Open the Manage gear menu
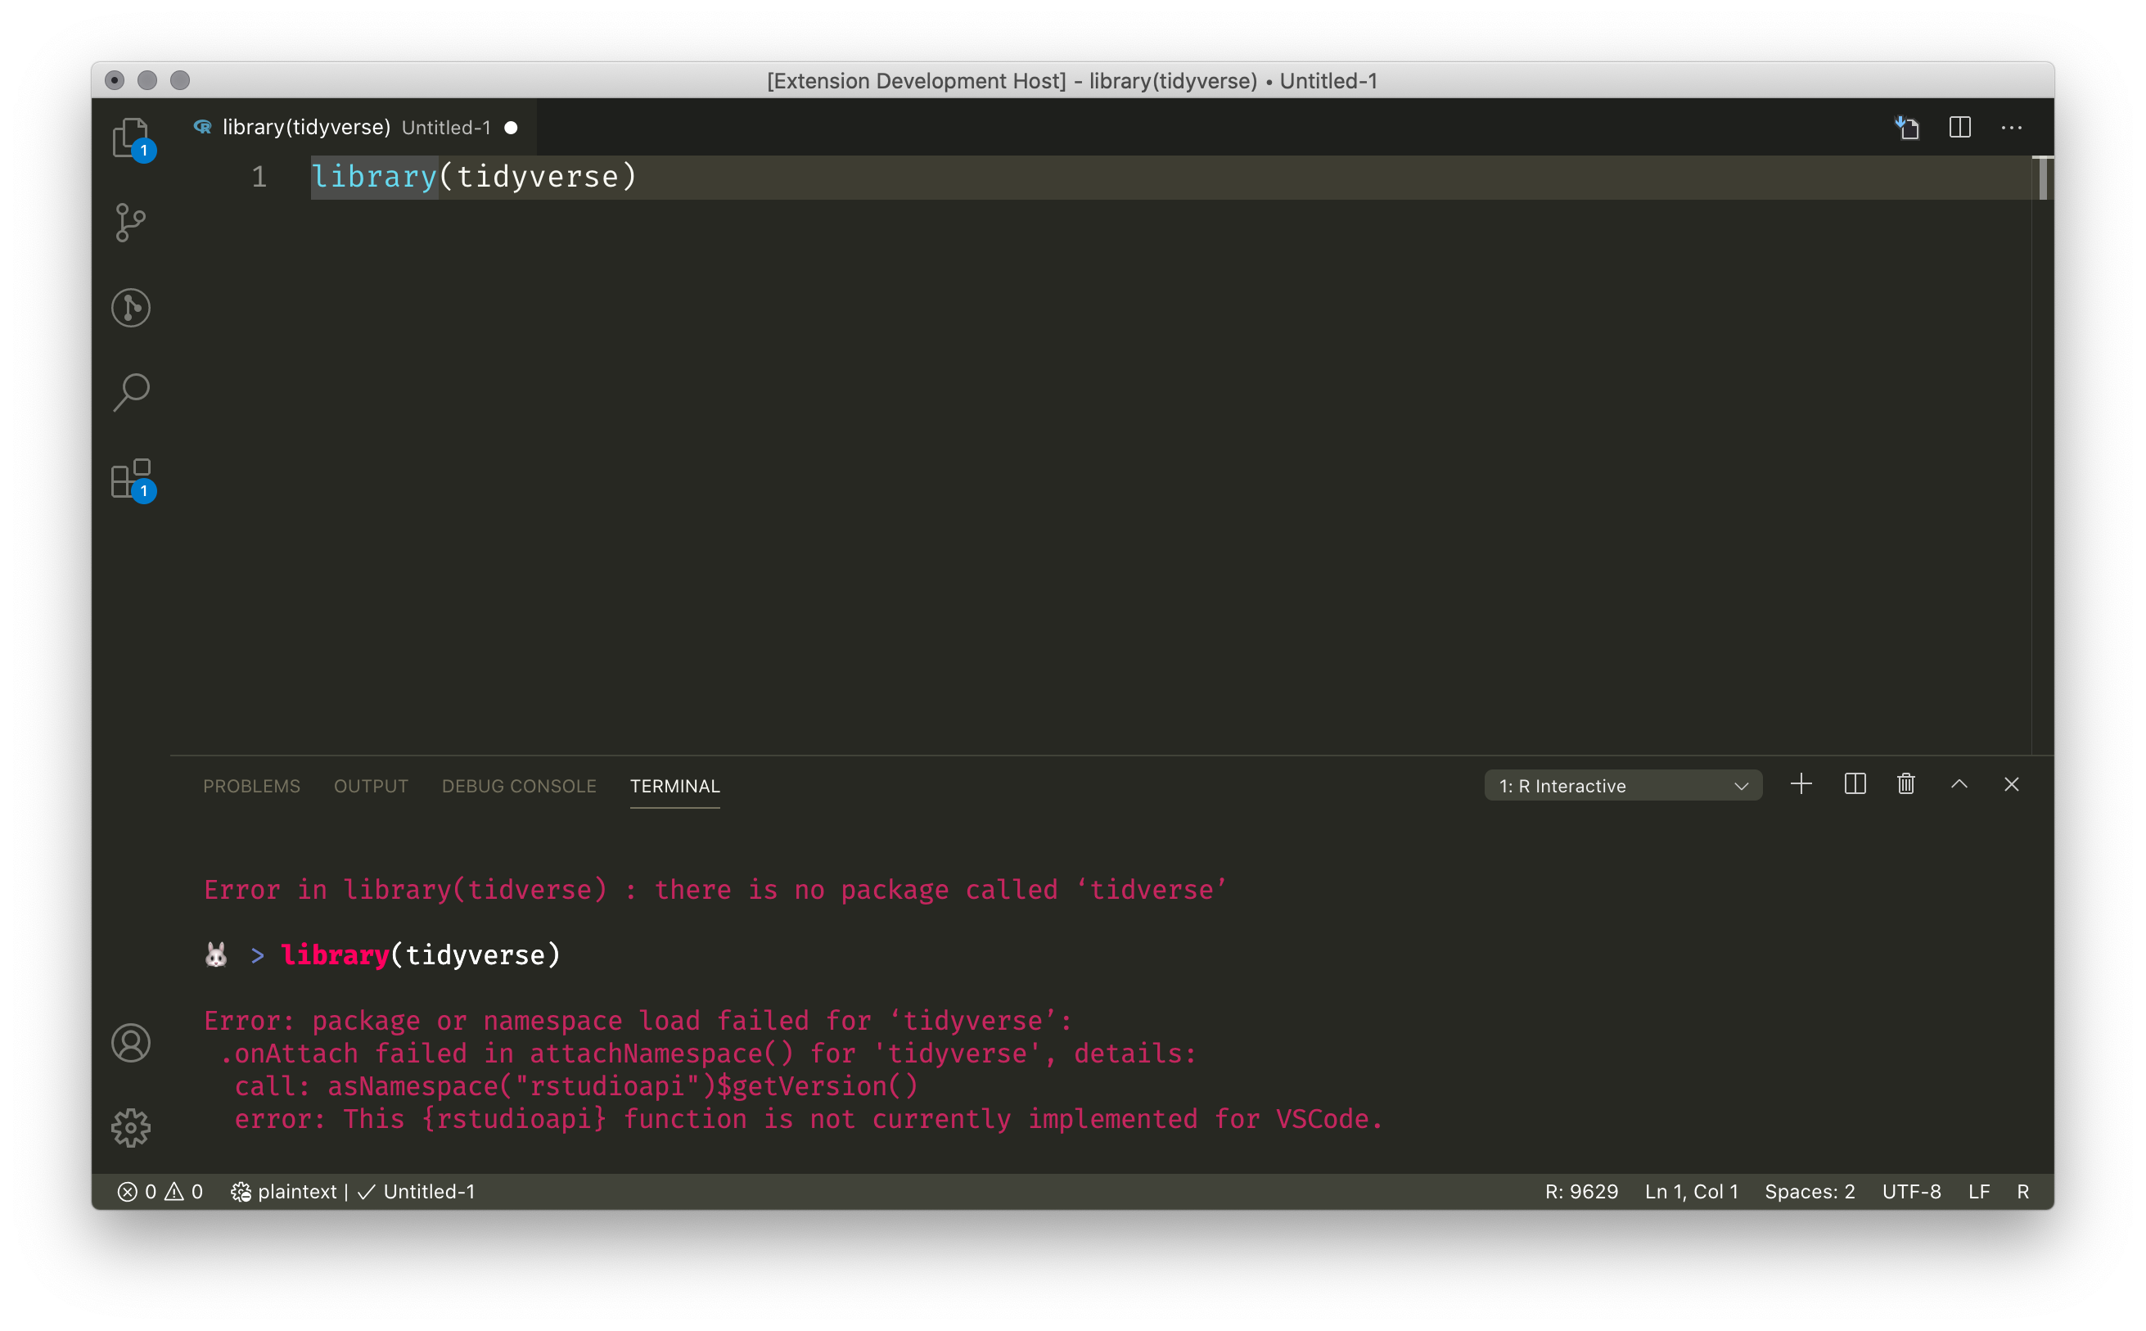This screenshot has width=2146, height=1331. (131, 1128)
